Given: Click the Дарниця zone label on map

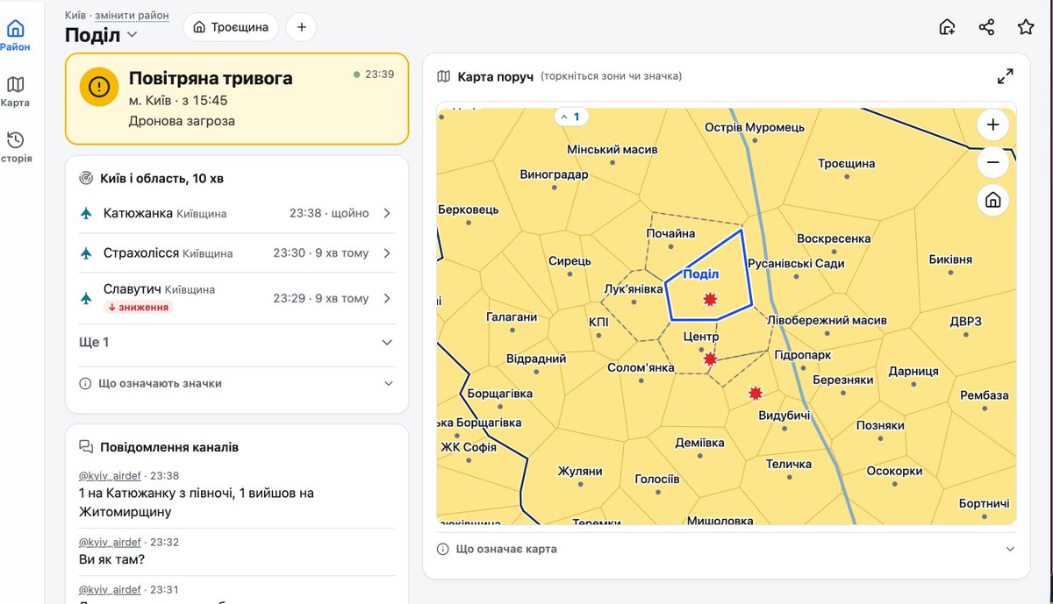Looking at the screenshot, I should pos(913,371).
